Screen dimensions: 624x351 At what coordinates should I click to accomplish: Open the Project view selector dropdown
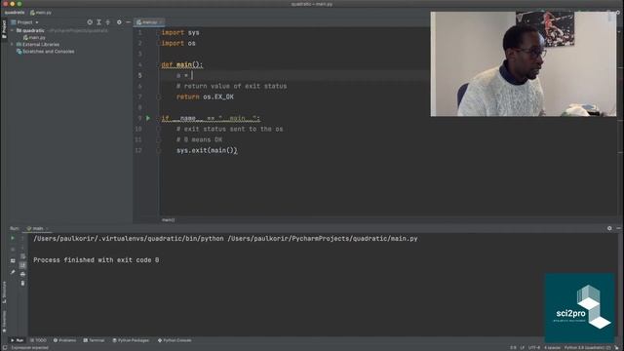(x=27, y=22)
